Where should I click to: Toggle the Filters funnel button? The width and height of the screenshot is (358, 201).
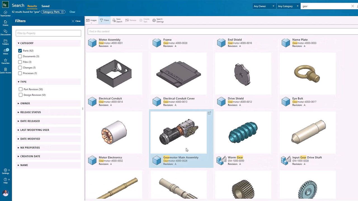104,20
